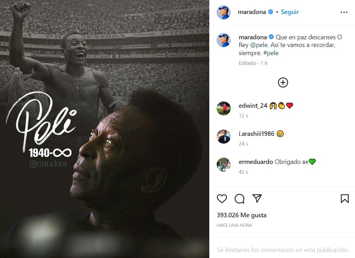Open ermeduardo's profile avatar
The height and width of the screenshot is (258, 355).
point(224,164)
